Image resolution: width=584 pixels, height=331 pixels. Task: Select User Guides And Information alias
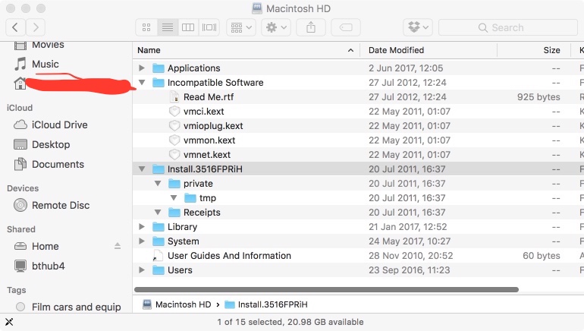229,256
